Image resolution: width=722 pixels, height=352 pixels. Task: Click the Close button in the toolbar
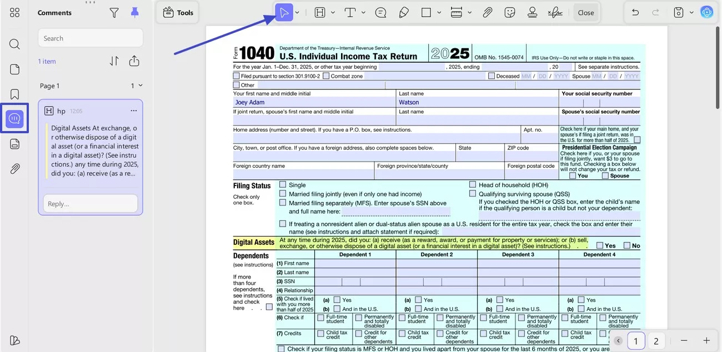point(586,12)
